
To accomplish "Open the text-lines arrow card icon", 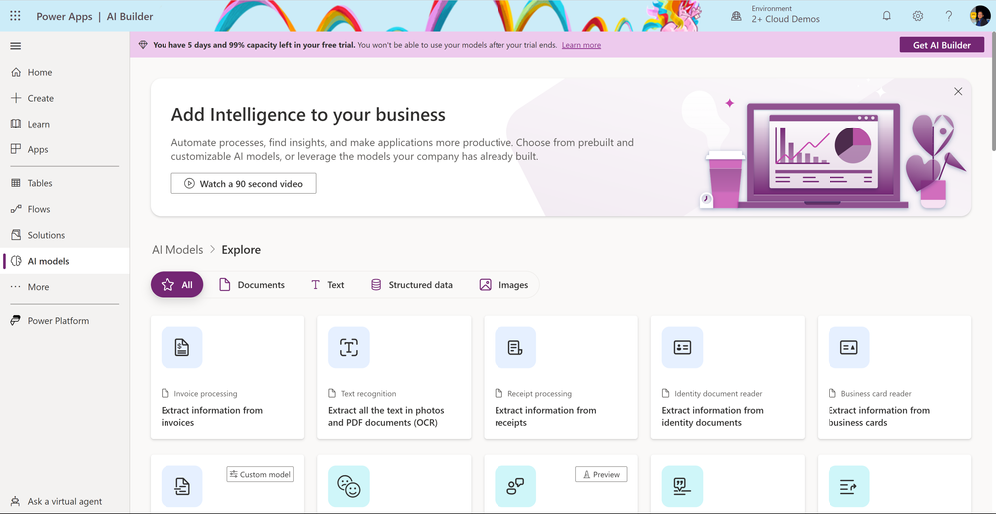I will click(849, 487).
